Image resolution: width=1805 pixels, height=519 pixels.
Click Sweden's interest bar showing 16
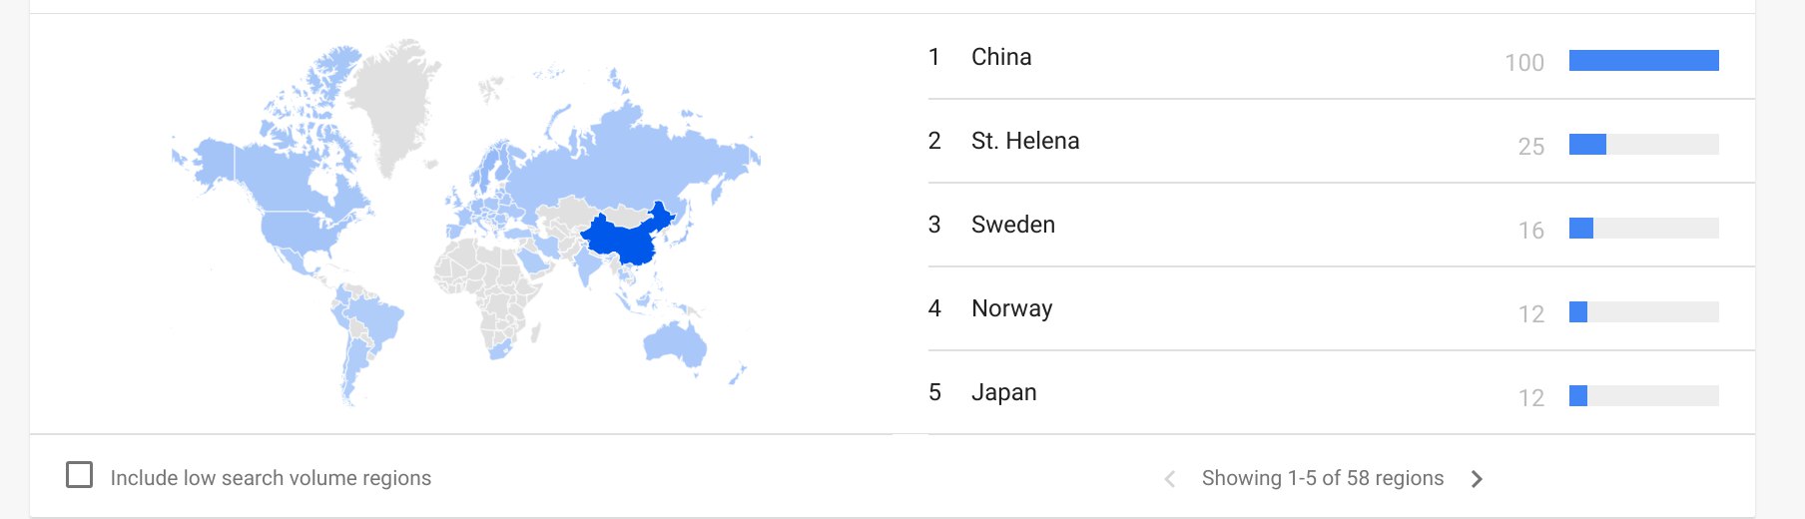[x=1644, y=229]
